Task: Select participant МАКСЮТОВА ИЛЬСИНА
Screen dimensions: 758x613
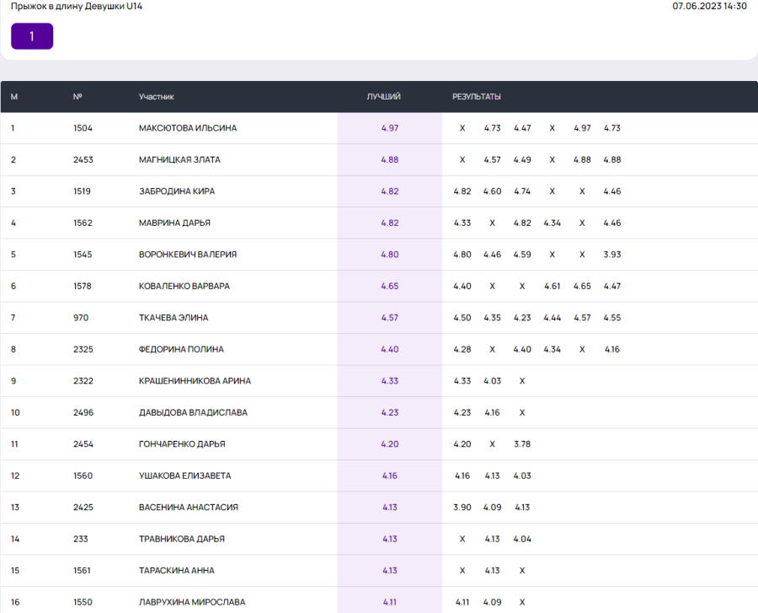Action: point(188,128)
